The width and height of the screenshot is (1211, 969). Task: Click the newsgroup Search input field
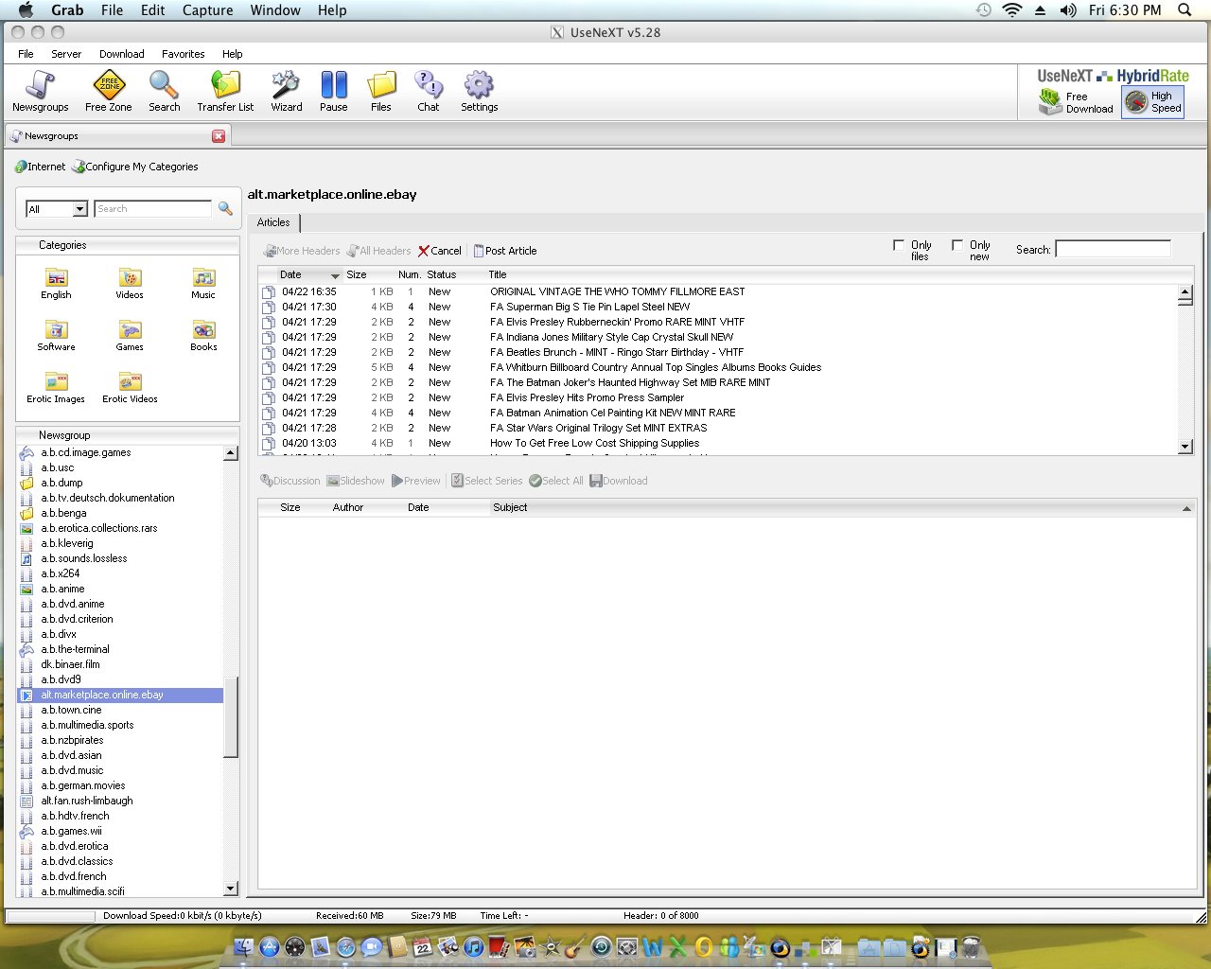(x=152, y=209)
